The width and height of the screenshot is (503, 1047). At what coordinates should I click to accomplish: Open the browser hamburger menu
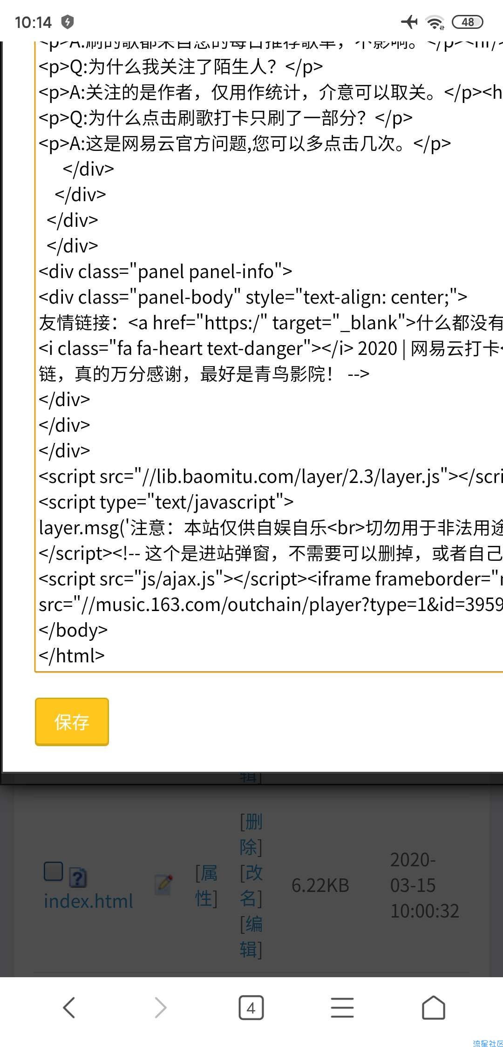point(342,1007)
